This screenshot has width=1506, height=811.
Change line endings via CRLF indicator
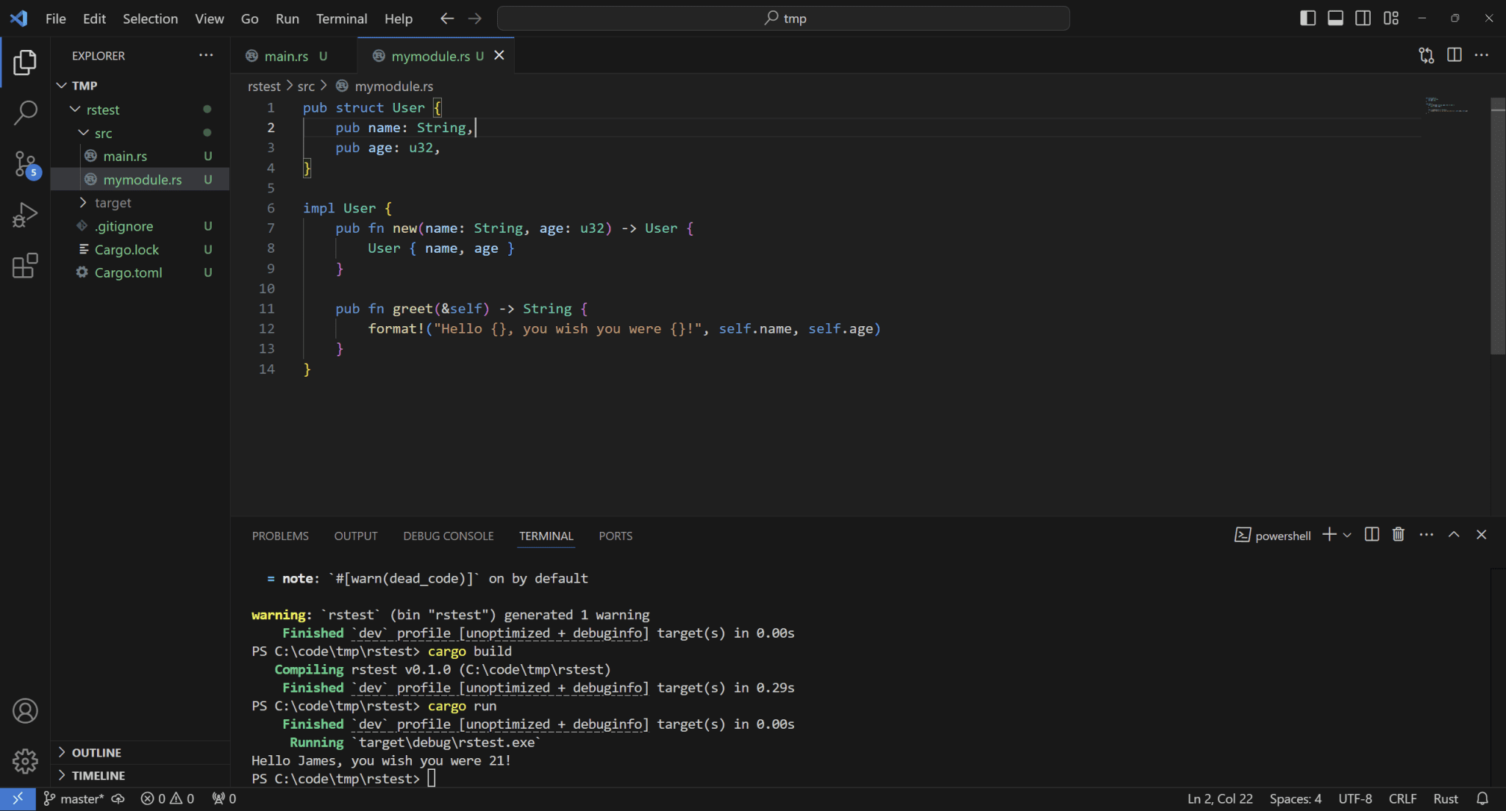[x=1402, y=799]
